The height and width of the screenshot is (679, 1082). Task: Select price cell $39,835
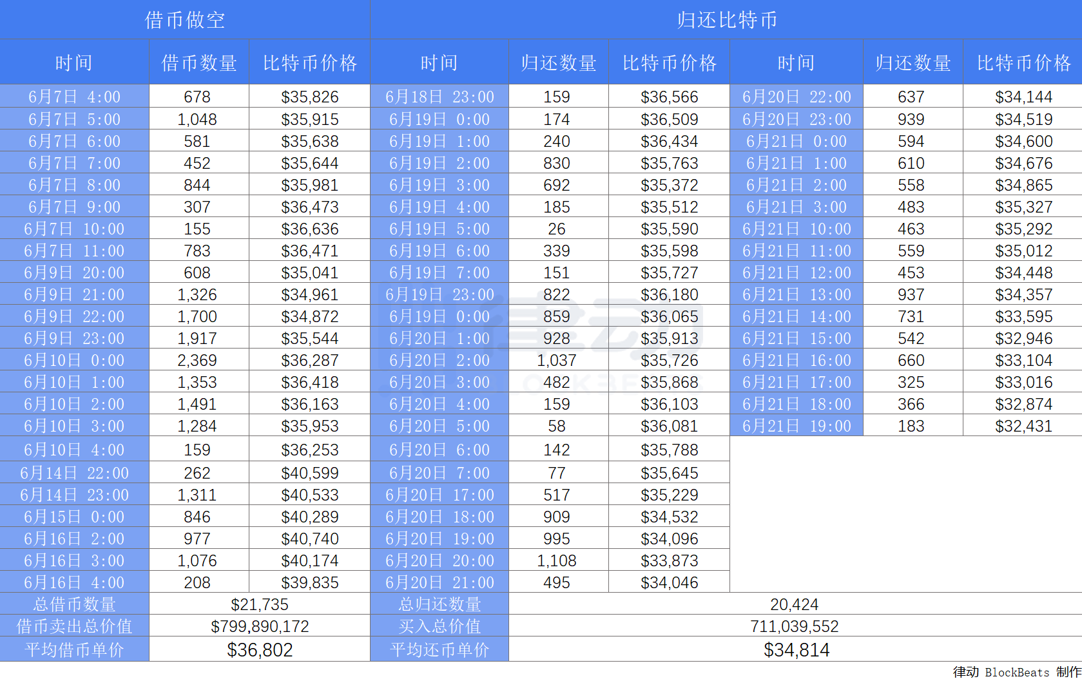310,582
